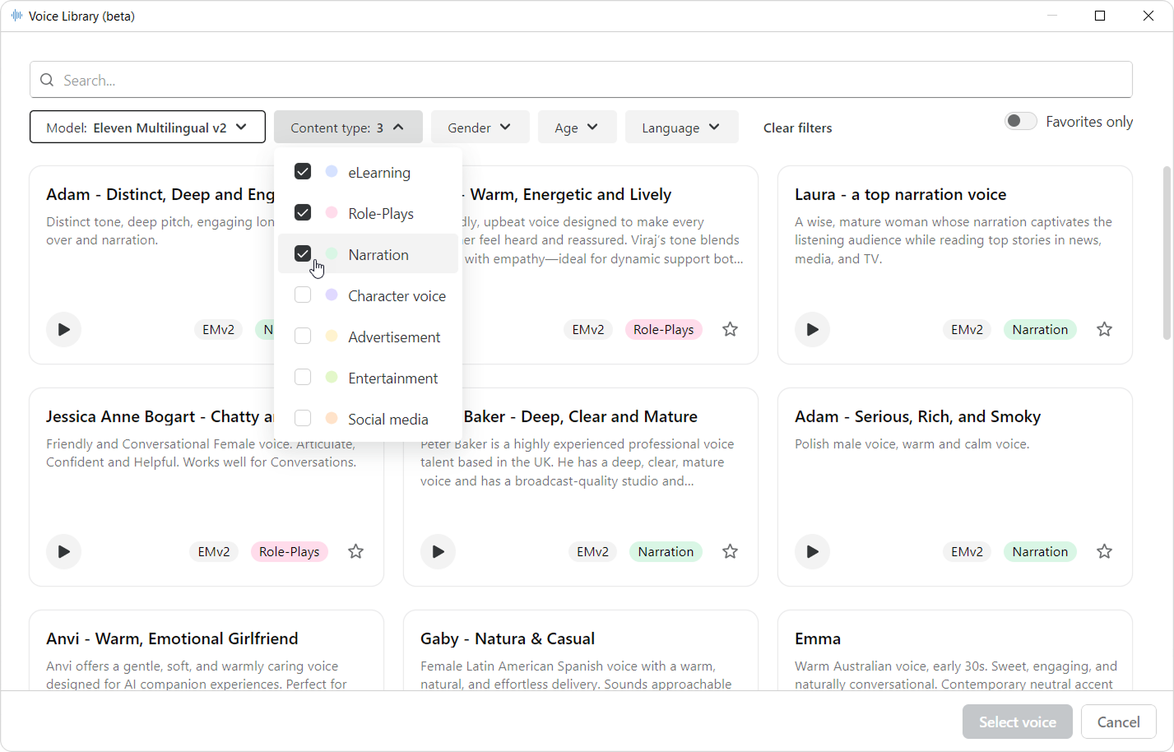This screenshot has height=752, width=1174.
Task: Uncheck the Role-Plays content type checkbox
Action: click(303, 212)
